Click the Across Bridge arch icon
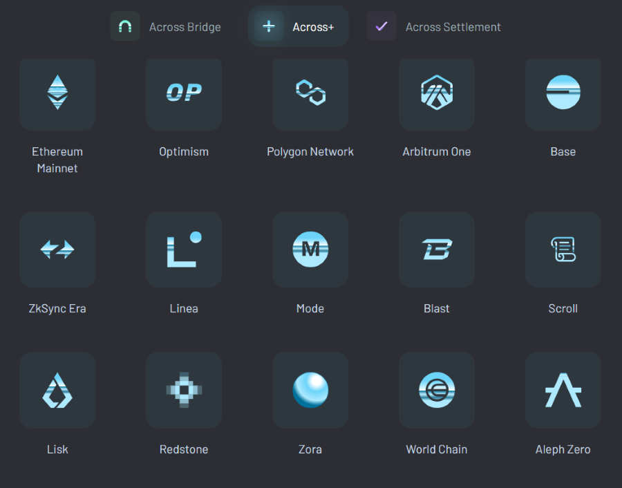 125,26
